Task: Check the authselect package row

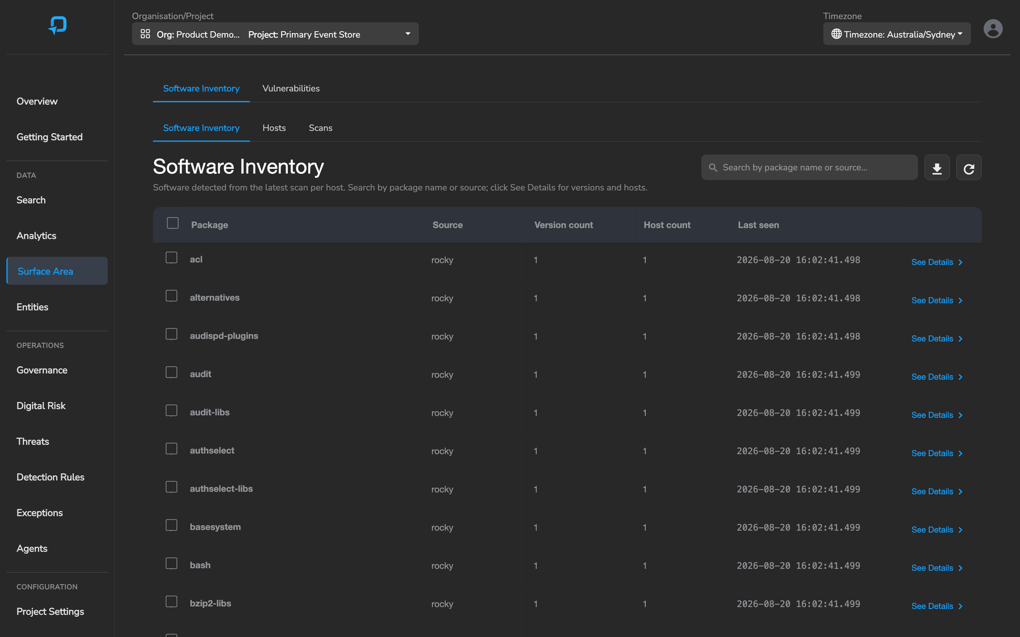Action: coord(171,449)
